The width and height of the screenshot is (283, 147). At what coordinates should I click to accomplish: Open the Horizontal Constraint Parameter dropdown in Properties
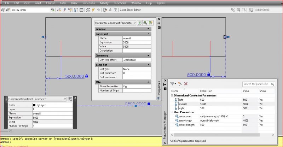pos(134,23)
